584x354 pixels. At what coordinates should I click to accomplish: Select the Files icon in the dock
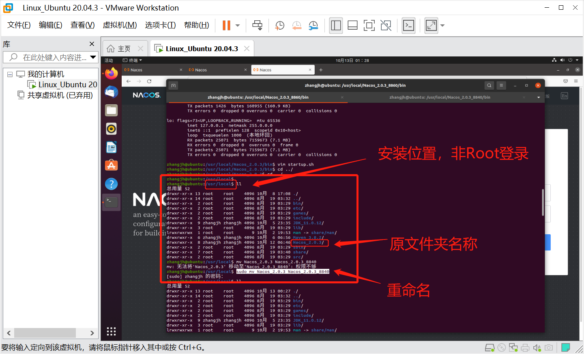111,110
